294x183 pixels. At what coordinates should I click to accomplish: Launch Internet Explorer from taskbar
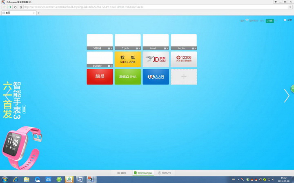click(x=16, y=179)
